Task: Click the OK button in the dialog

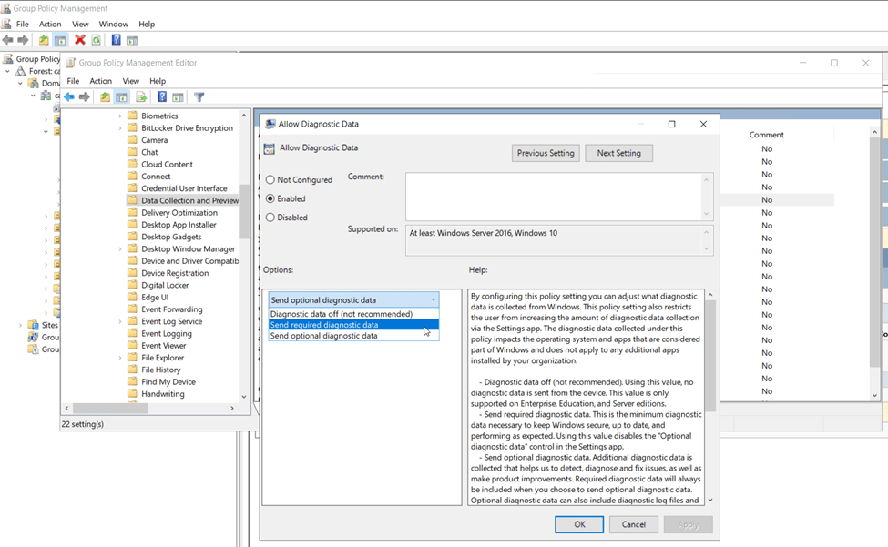Action: [x=579, y=524]
